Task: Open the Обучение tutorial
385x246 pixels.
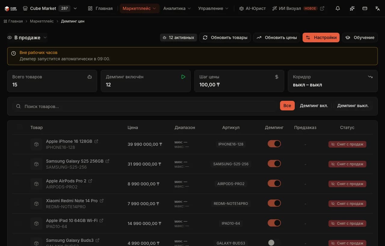Action: tap(360, 37)
